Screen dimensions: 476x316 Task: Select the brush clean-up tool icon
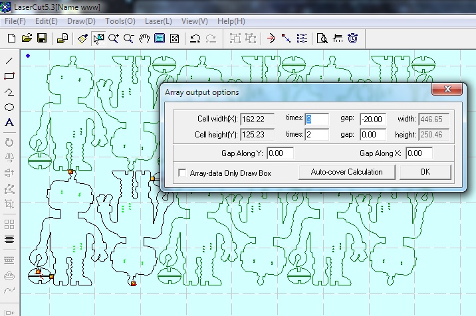pos(82,39)
